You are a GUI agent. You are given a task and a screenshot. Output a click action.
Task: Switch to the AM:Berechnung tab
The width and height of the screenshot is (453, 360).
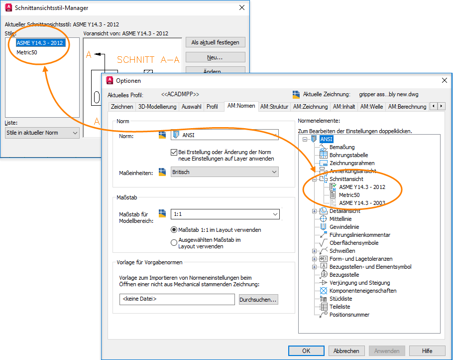[x=407, y=107]
